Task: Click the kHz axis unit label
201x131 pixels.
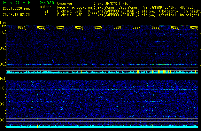Action: (x=3, y=26)
